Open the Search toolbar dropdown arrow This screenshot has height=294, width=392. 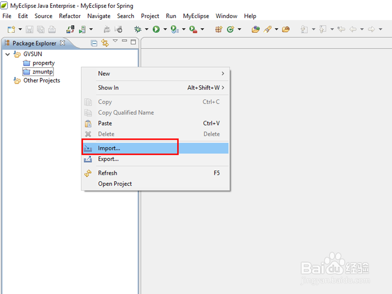coord(276,29)
